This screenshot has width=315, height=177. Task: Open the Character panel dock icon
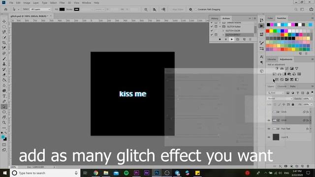click(261, 57)
